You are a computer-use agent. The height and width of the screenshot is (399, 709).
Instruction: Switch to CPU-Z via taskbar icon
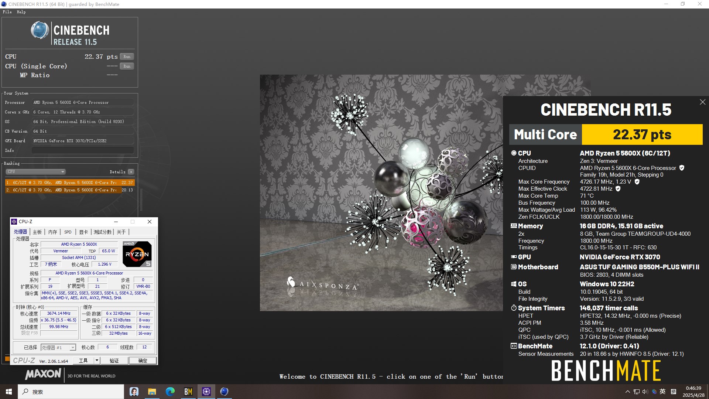pyautogui.click(x=206, y=392)
